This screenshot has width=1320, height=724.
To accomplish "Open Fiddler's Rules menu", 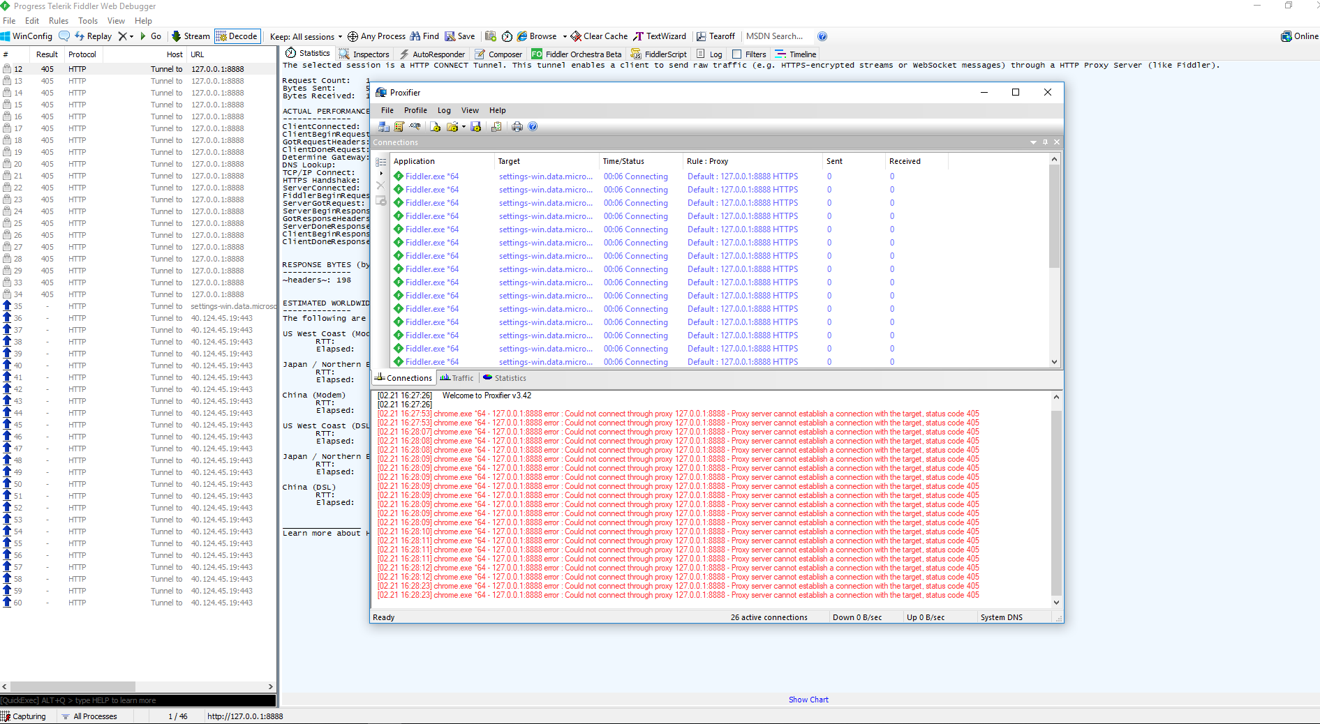I will coord(59,21).
